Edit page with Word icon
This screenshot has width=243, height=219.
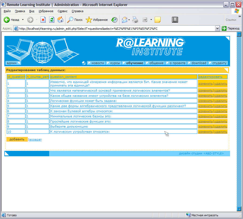[145, 20]
